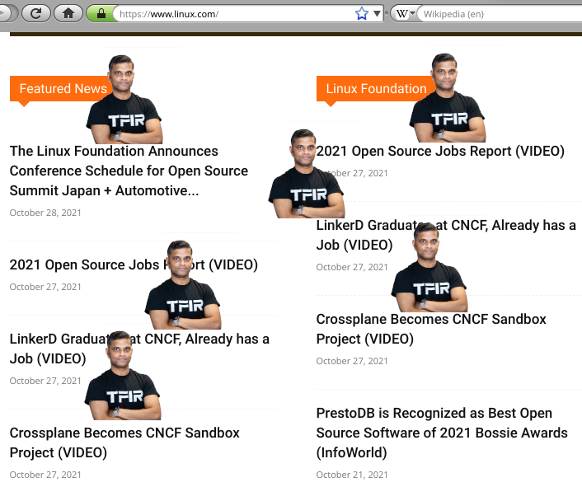Click the TFIR thumbnail overlapping LinkerD Graduates in Linux Foundation column
This screenshot has width=582, height=501.
pos(429,267)
